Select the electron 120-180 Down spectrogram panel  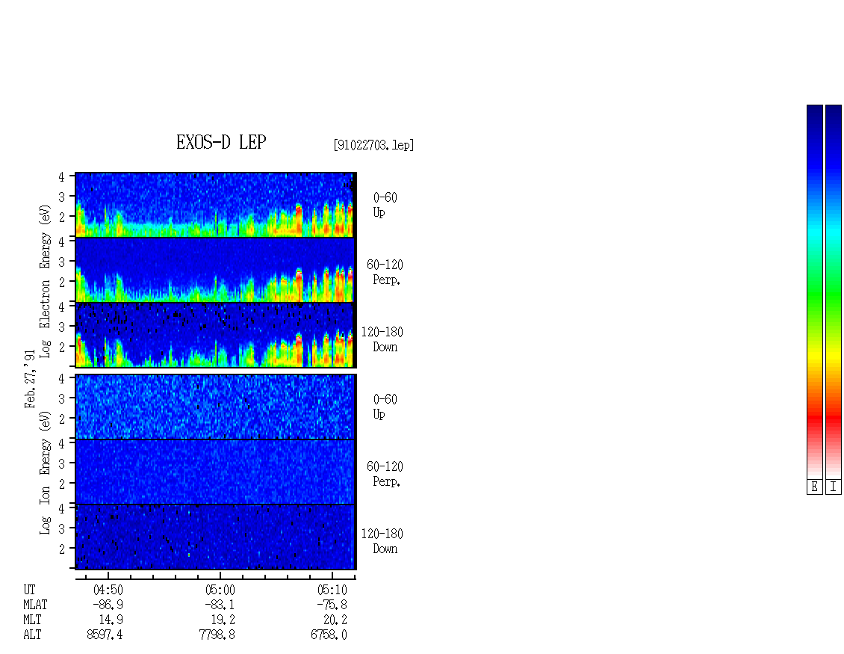click(215, 335)
